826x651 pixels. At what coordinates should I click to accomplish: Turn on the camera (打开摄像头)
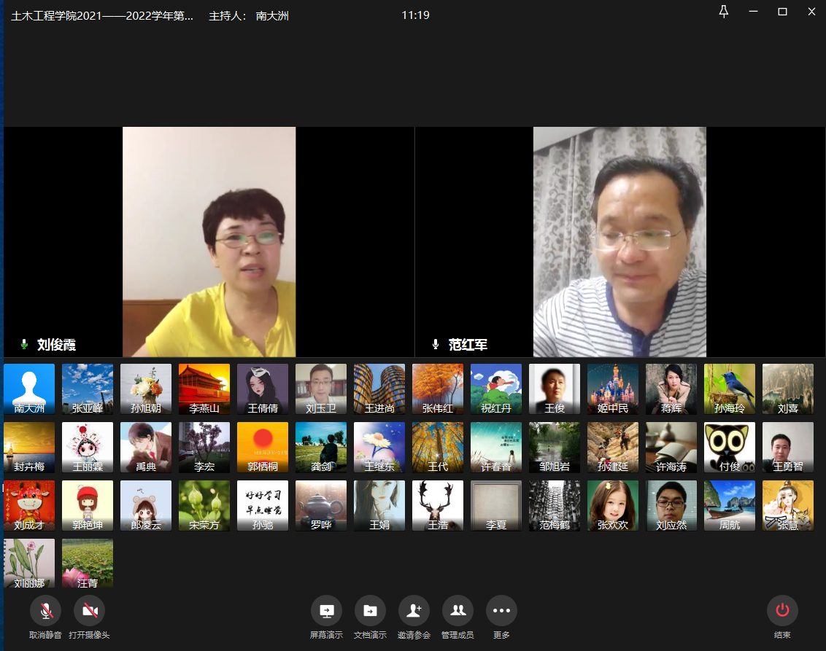(x=89, y=611)
